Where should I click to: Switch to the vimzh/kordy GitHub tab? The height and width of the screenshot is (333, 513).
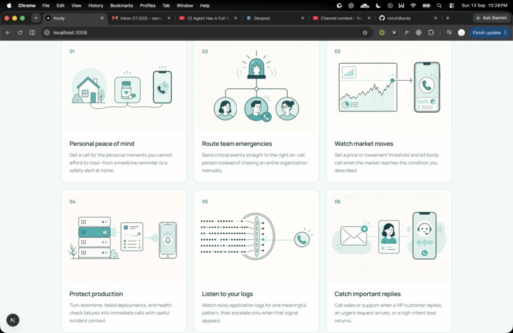[407, 18]
